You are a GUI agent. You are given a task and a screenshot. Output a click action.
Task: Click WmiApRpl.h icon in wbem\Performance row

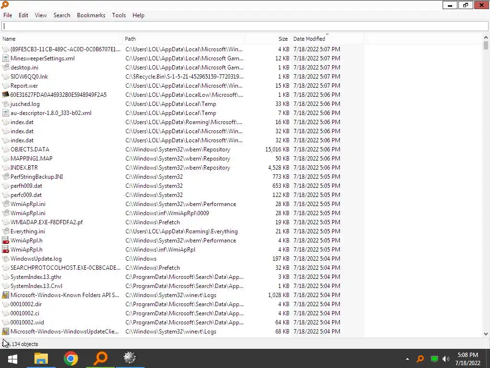6,241
